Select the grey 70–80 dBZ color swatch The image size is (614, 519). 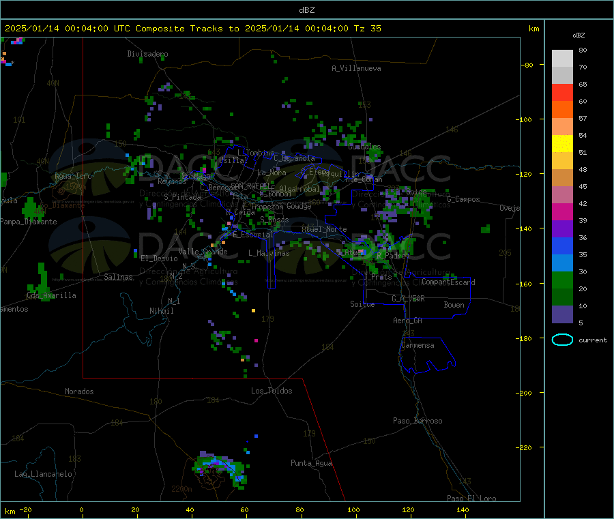click(562, 59)
